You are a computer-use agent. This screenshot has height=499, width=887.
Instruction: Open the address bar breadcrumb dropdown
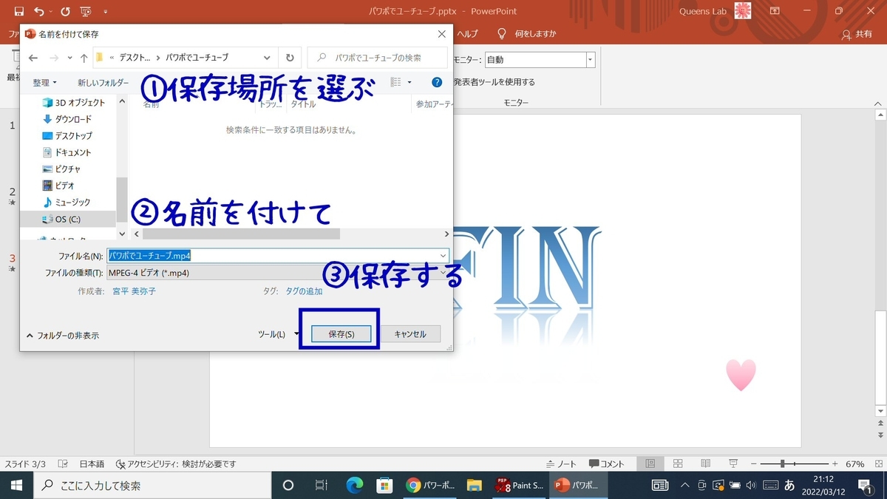point(267,57)
